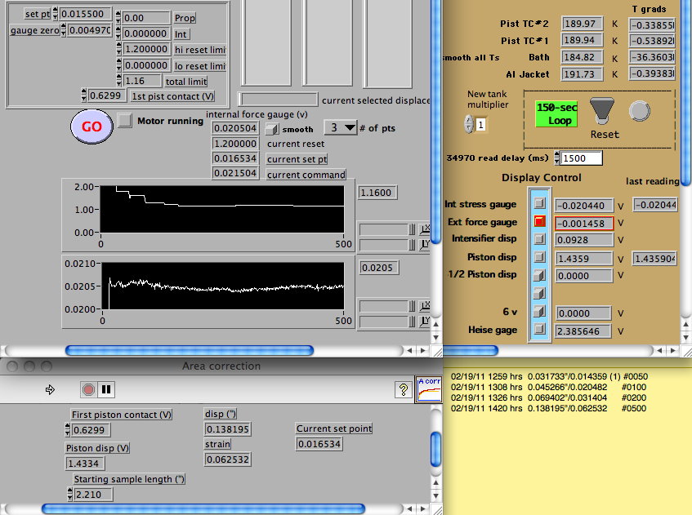Click the Run arrow in Area correction

51,390
